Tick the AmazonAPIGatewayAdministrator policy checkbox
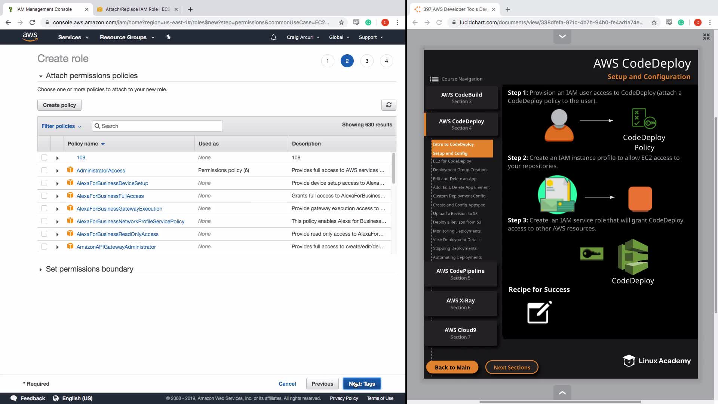 tap(44, 247)
